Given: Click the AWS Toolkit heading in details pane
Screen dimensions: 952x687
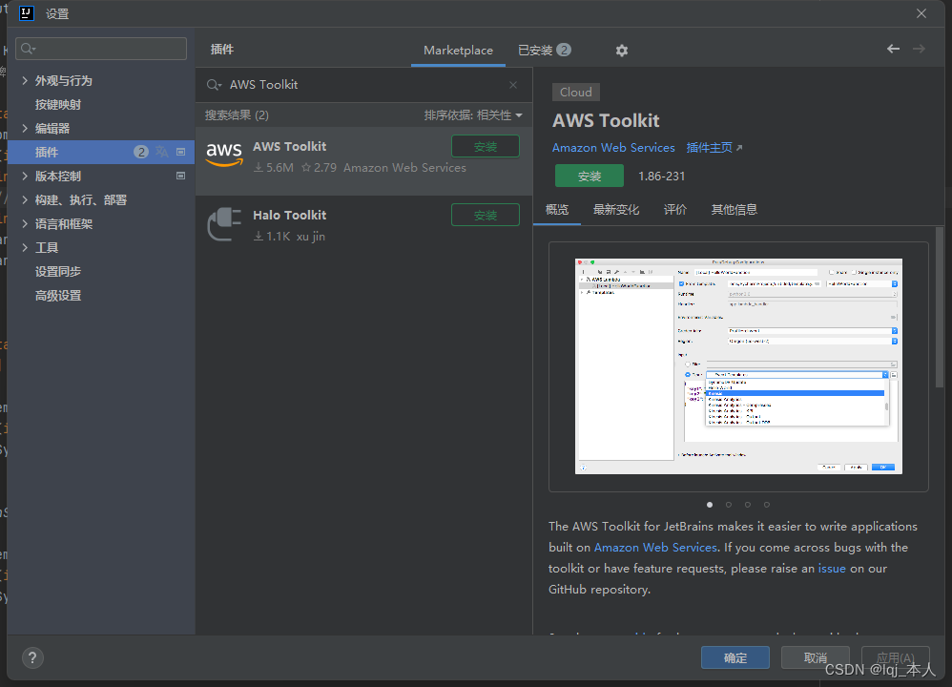Looking at the screenshot, I should click(606, 121).
